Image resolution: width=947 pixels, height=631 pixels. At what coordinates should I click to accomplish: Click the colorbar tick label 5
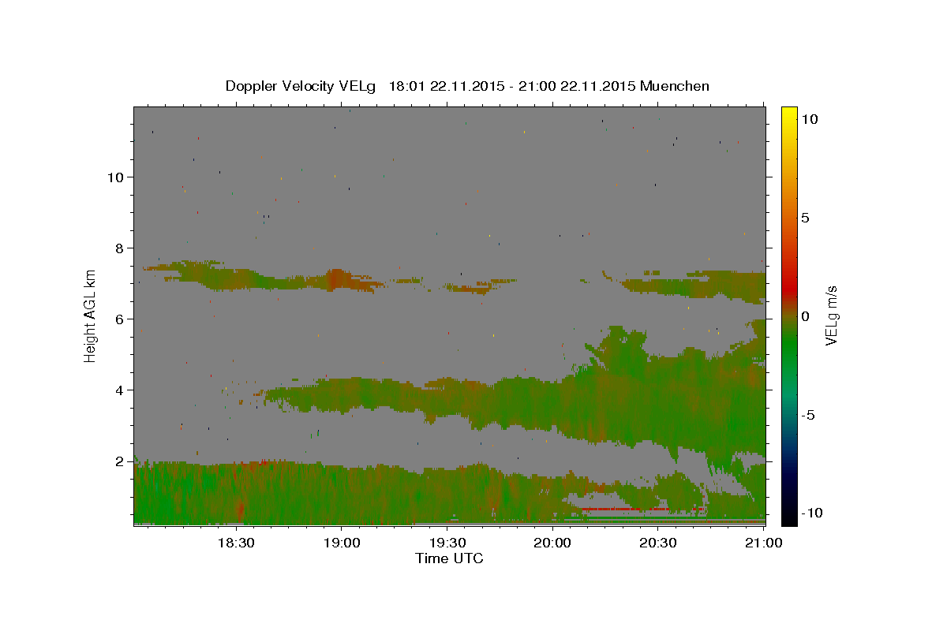point(805,217)
